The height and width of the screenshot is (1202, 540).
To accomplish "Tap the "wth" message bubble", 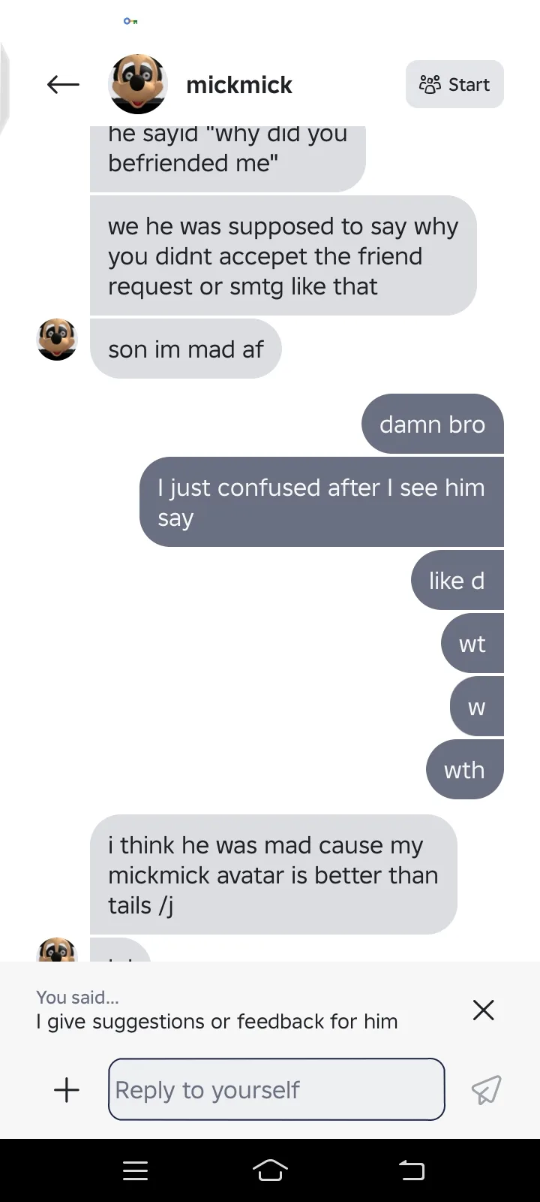I will tap(465, 769).
